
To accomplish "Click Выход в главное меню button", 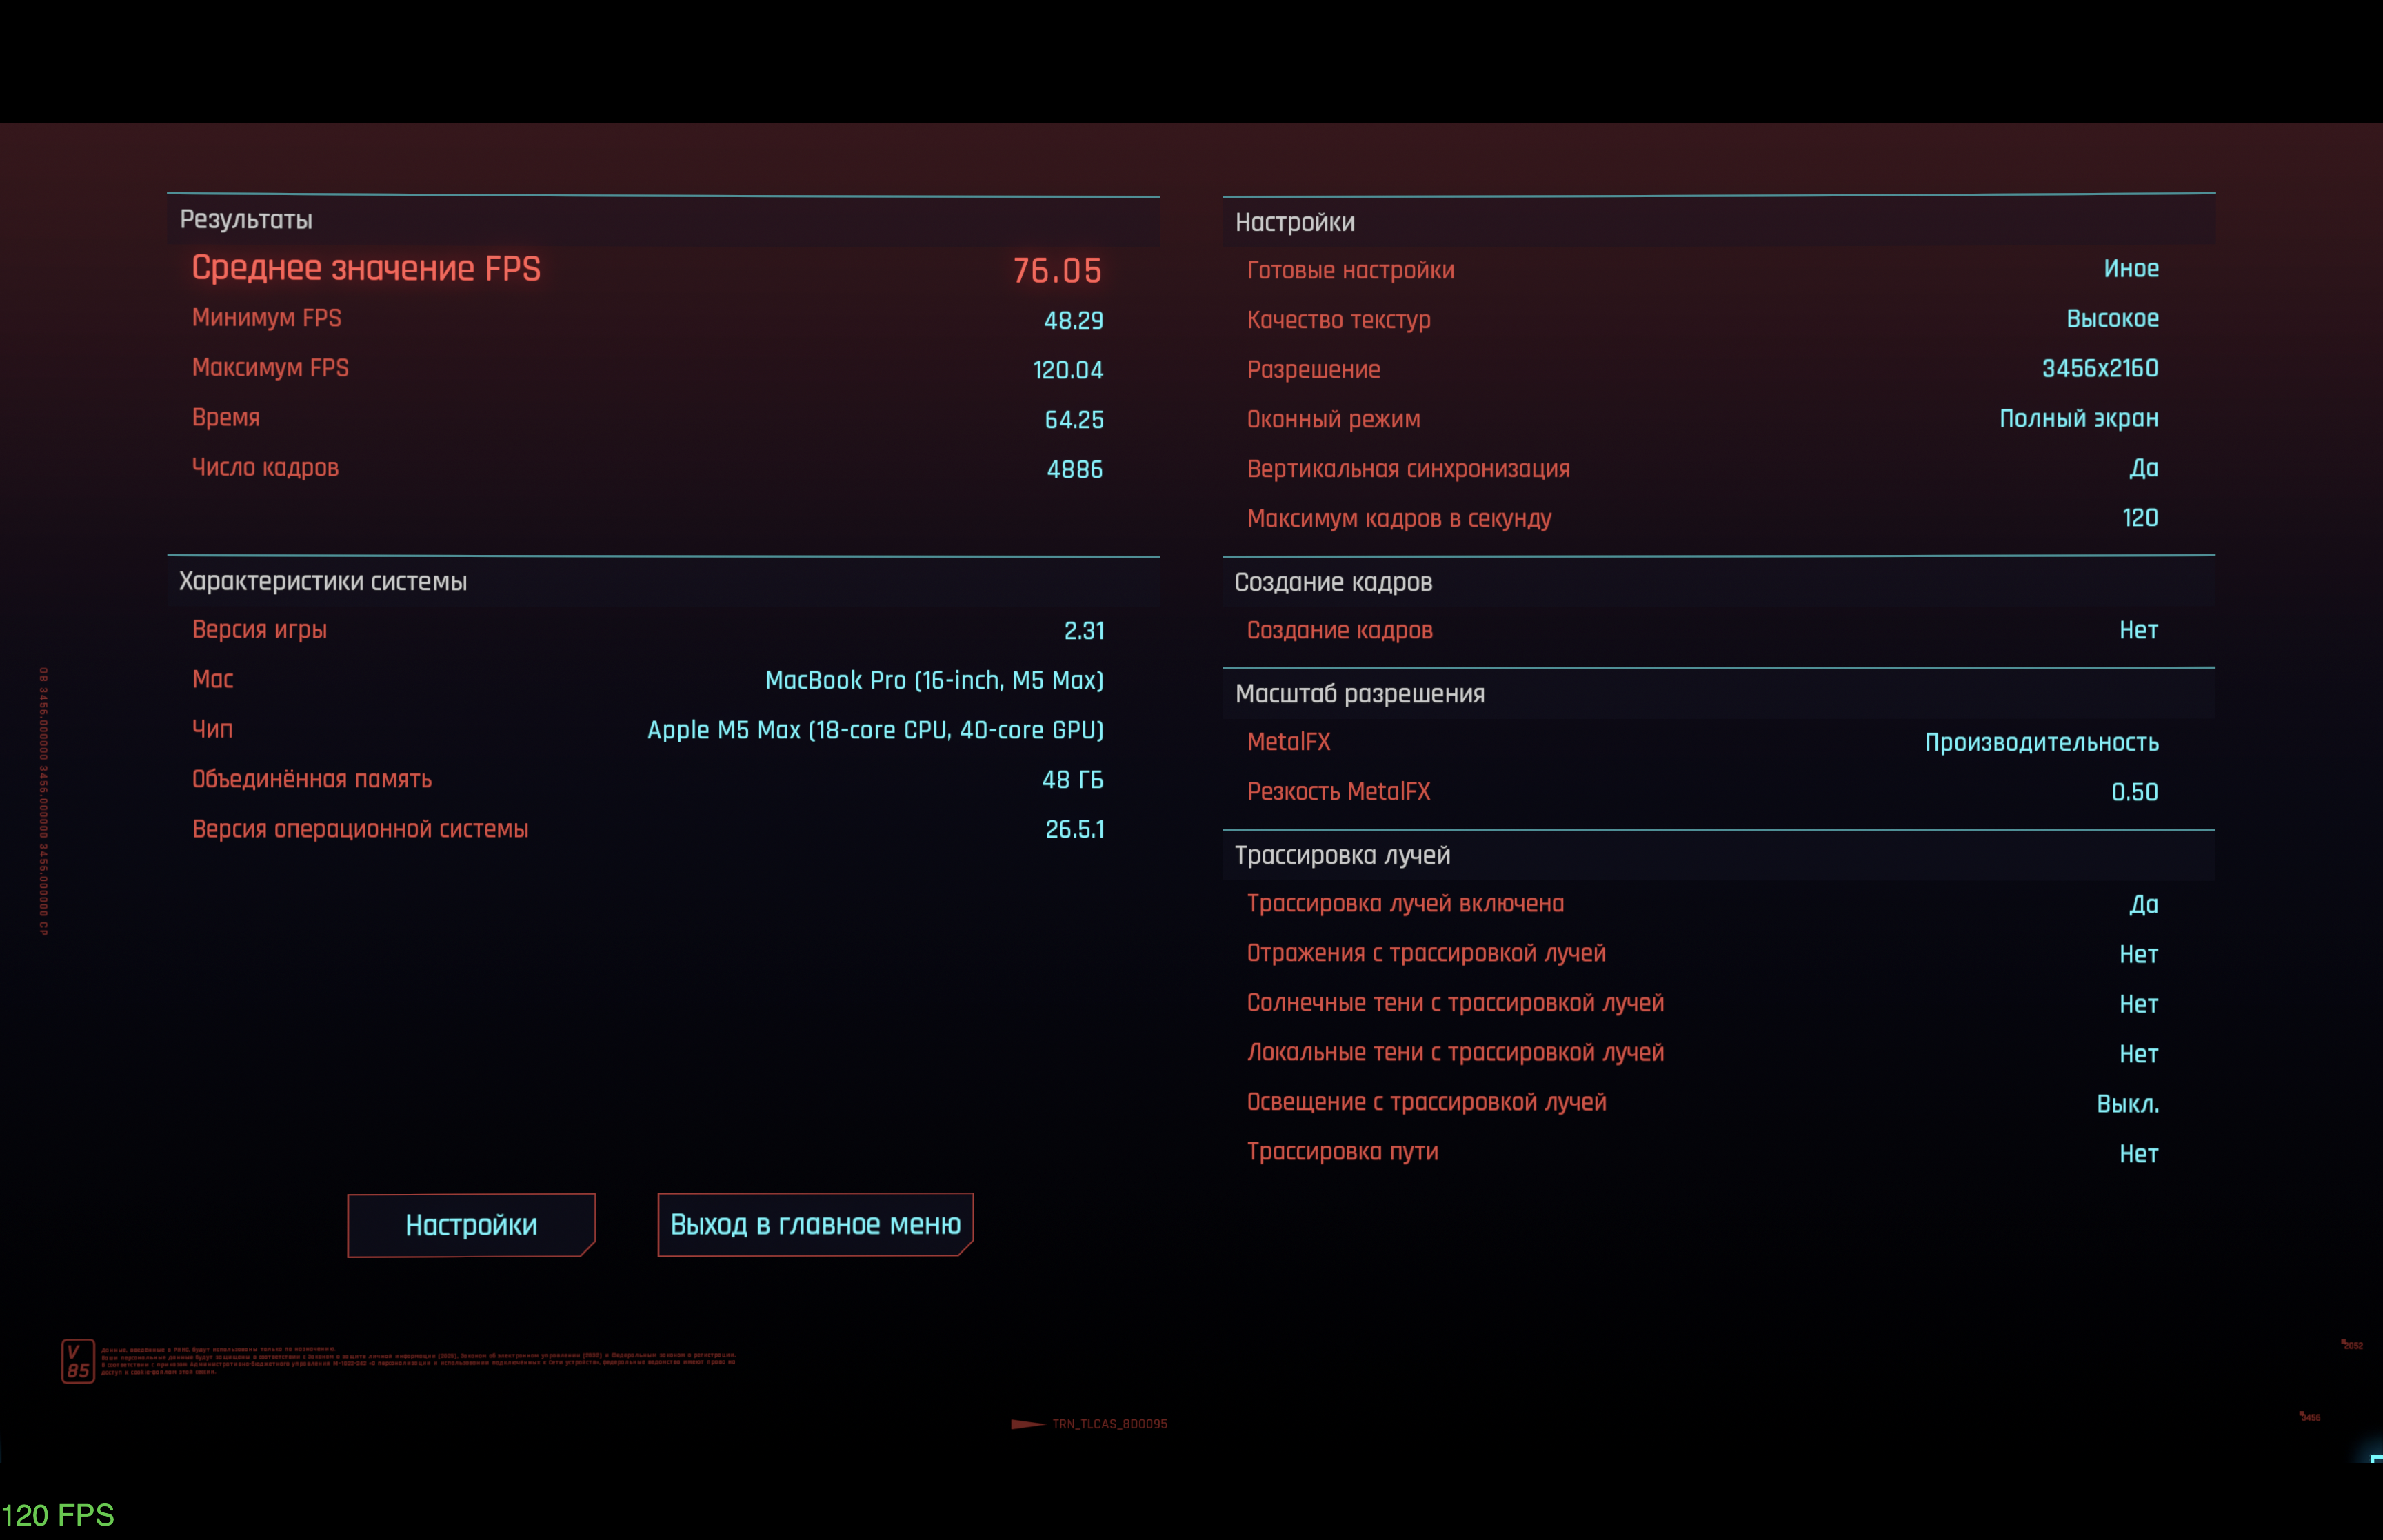I will point(815,1224).
